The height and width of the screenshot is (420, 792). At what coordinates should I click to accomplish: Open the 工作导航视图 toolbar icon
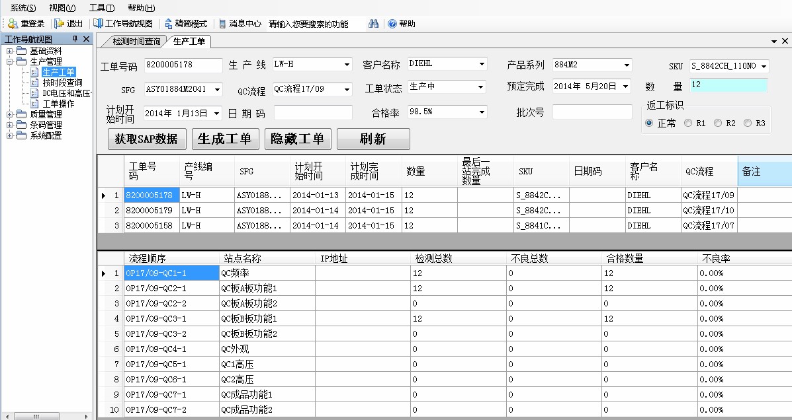pos(98,24)
